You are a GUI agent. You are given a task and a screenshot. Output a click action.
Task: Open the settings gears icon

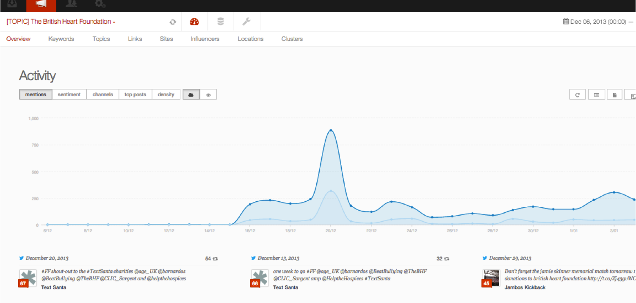[100, 4]
